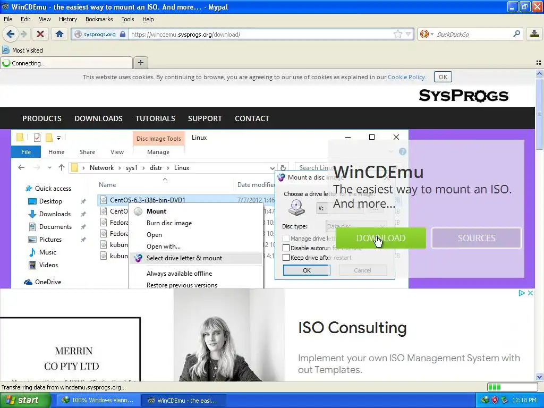
Task: Select the Connecting... tab
Action: click(x=66, y=63)
